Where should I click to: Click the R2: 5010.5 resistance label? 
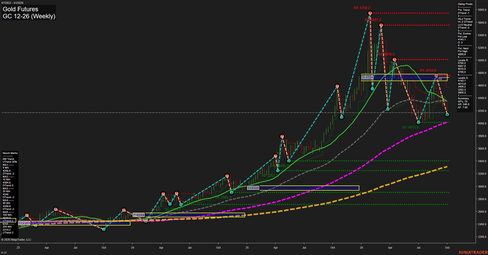tap(386, 54)
